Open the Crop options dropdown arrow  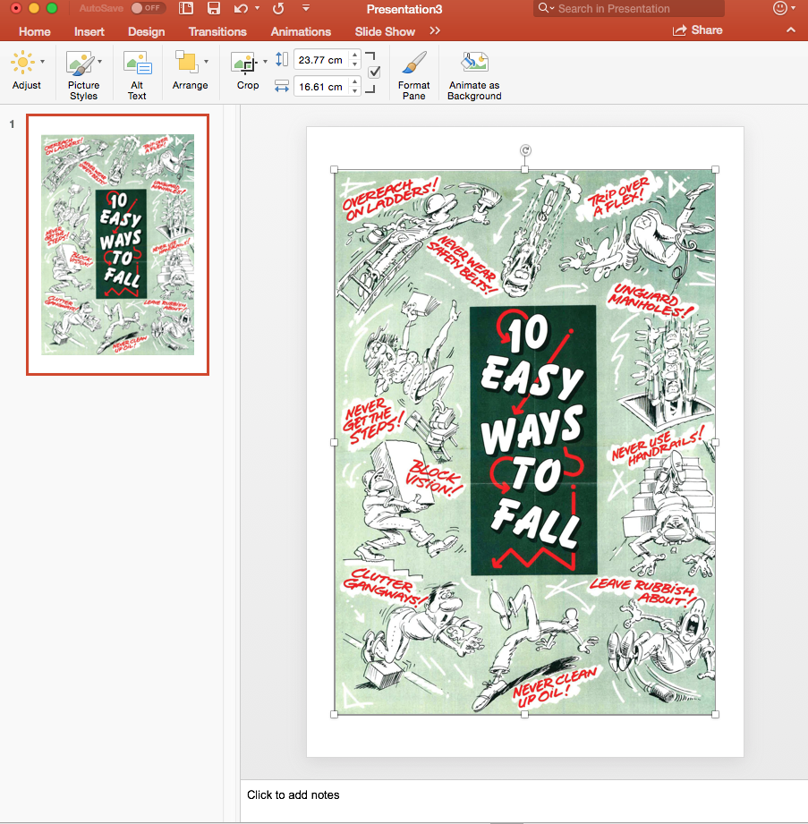(265, 62)
